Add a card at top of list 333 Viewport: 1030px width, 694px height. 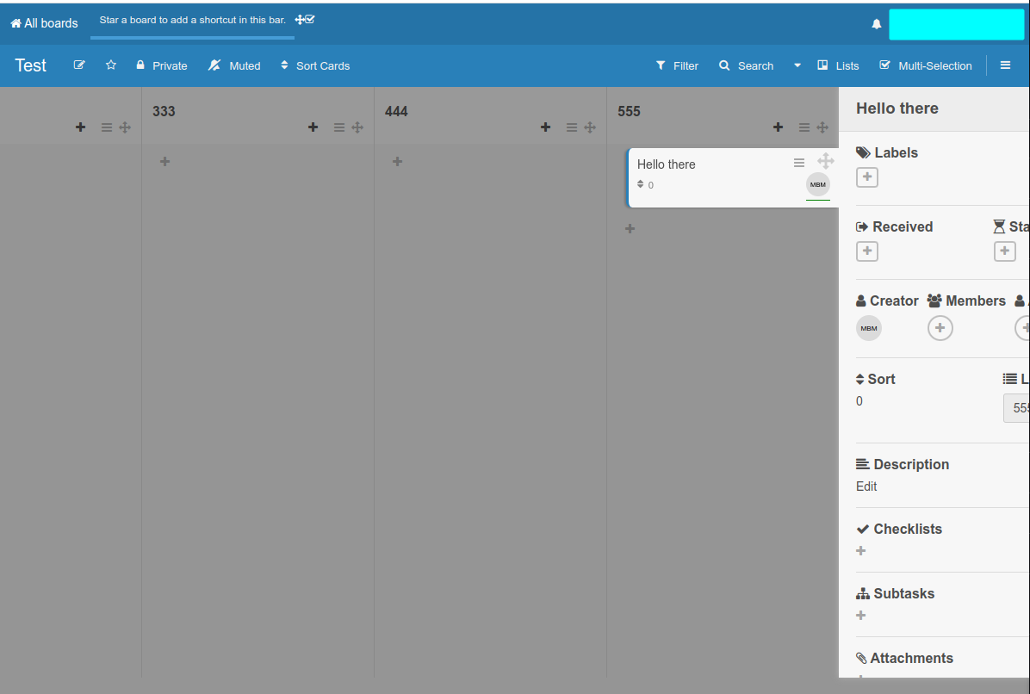(313, 127)
